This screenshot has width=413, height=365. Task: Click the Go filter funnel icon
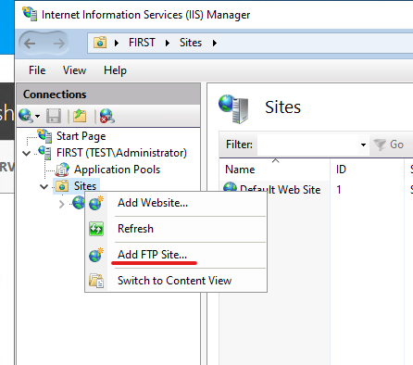pyautogui.click(x=380, y=145)
